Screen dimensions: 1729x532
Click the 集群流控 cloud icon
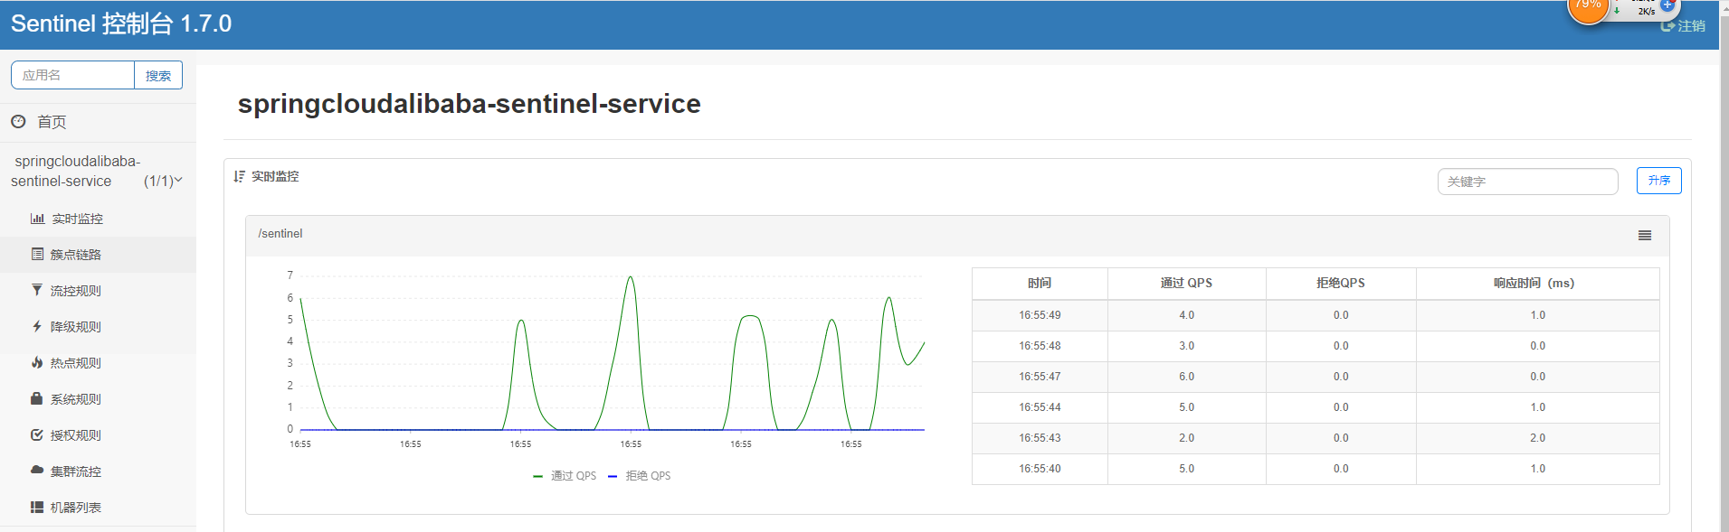(37, 471)
